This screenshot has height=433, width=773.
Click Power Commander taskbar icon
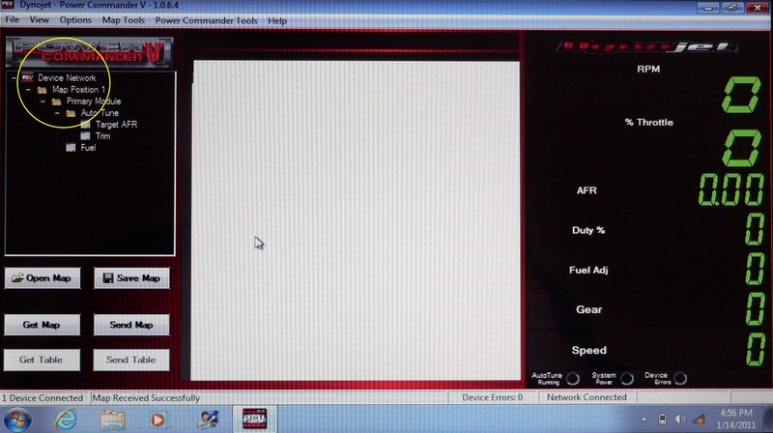click(253, 419)
